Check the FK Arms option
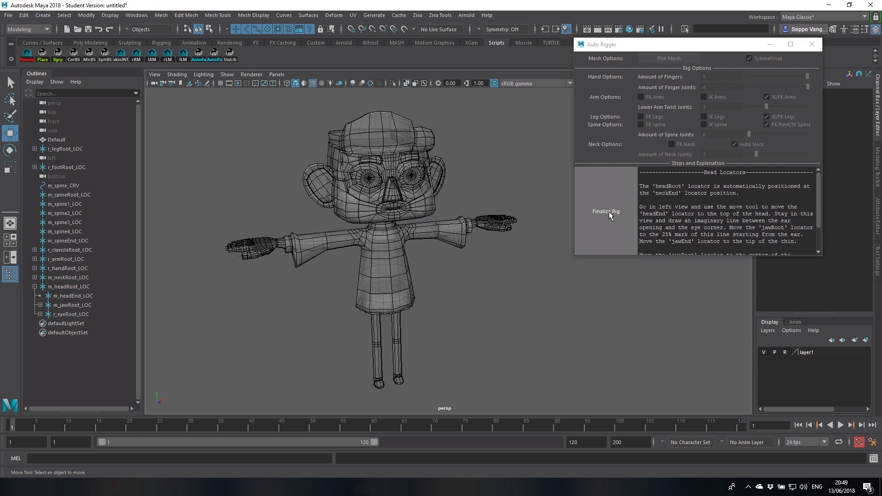Image resolution: width=882 pixels, height=496 pixels. (x=641, y=97)
